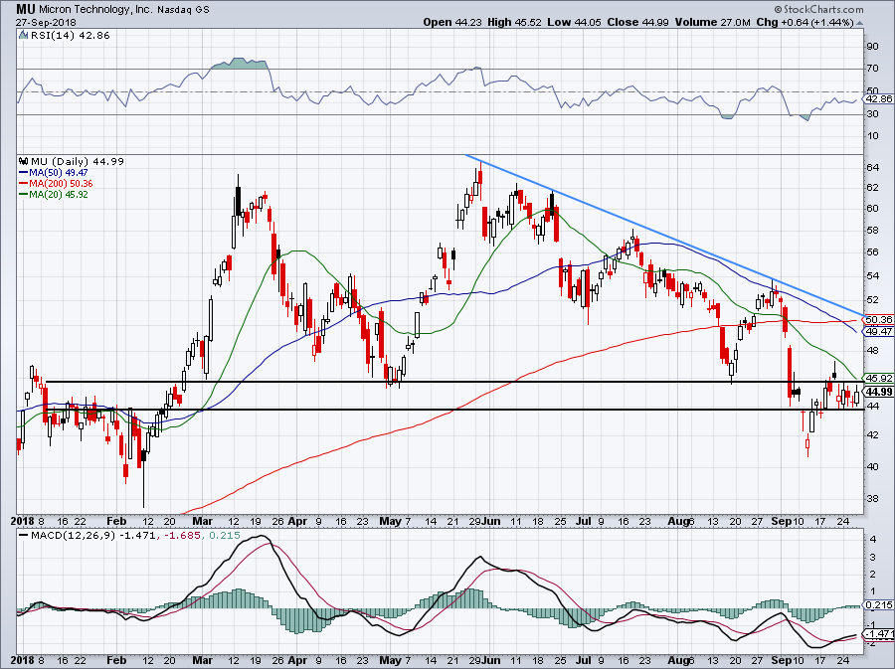Click the -1.685 signal value in MACD legend
Image resolution: width=895 pixels, height=669 pixels.
(182, 536)
